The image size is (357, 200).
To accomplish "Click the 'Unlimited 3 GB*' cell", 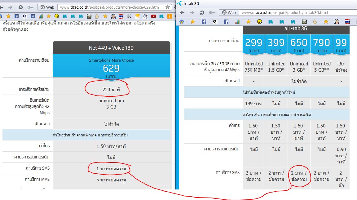I will [299, 67].
